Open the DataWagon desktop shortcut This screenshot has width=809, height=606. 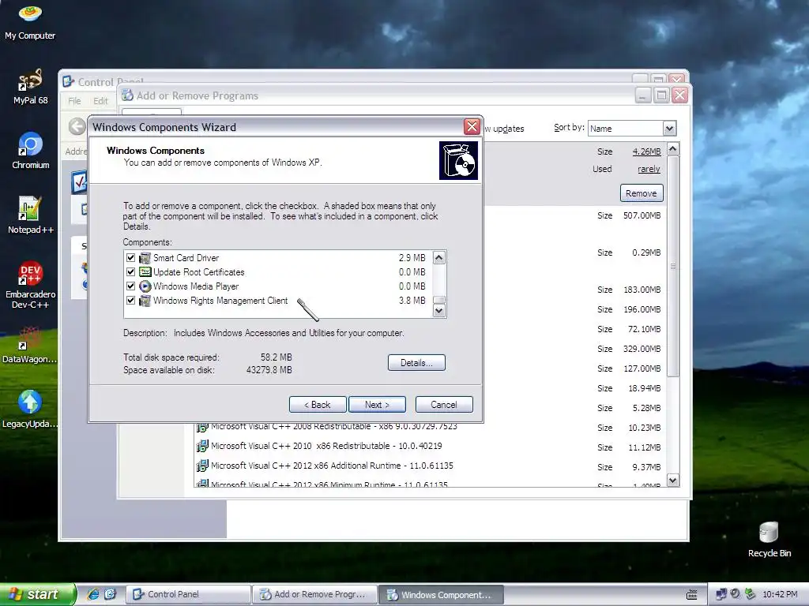click(30, 346)
